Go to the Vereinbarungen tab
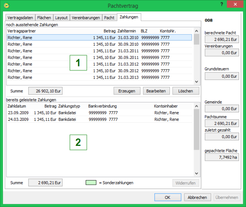This screenshot has width=246, height=207. click(86, 18)
